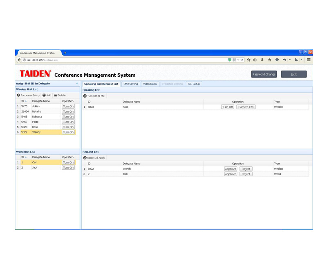This screenshot has height=278, width=327.
Task: Switch to the CMU Setting tab
Action: coord(131,84)
